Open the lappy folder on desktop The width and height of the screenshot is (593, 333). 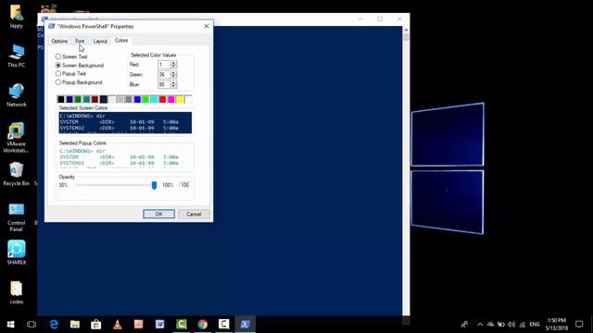tap(17, 17)
